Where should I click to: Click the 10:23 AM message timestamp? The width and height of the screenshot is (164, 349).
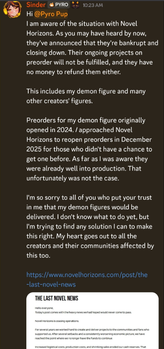93,5
